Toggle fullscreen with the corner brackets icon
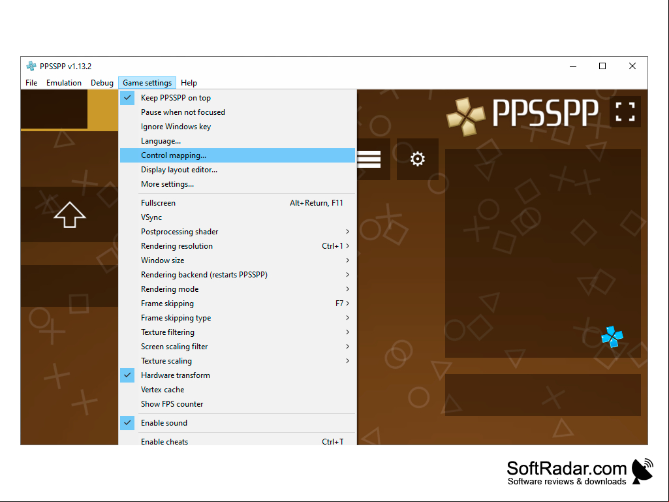 625,112
